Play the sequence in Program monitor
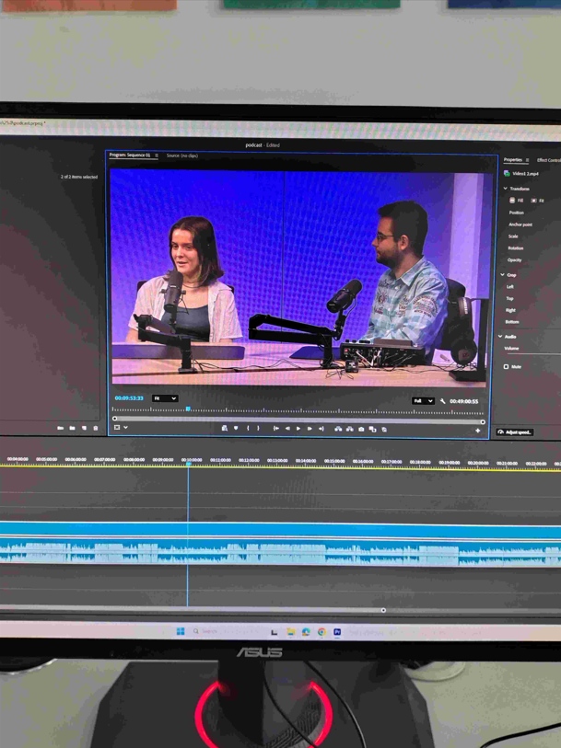This screenshot has height=748, width=561. [298, 429]
